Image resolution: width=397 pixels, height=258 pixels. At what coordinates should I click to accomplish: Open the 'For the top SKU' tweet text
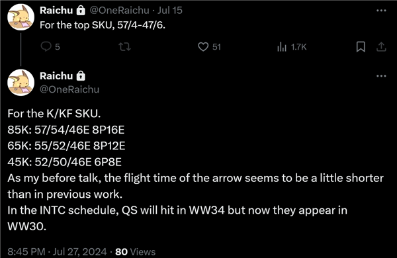(103, 25)
